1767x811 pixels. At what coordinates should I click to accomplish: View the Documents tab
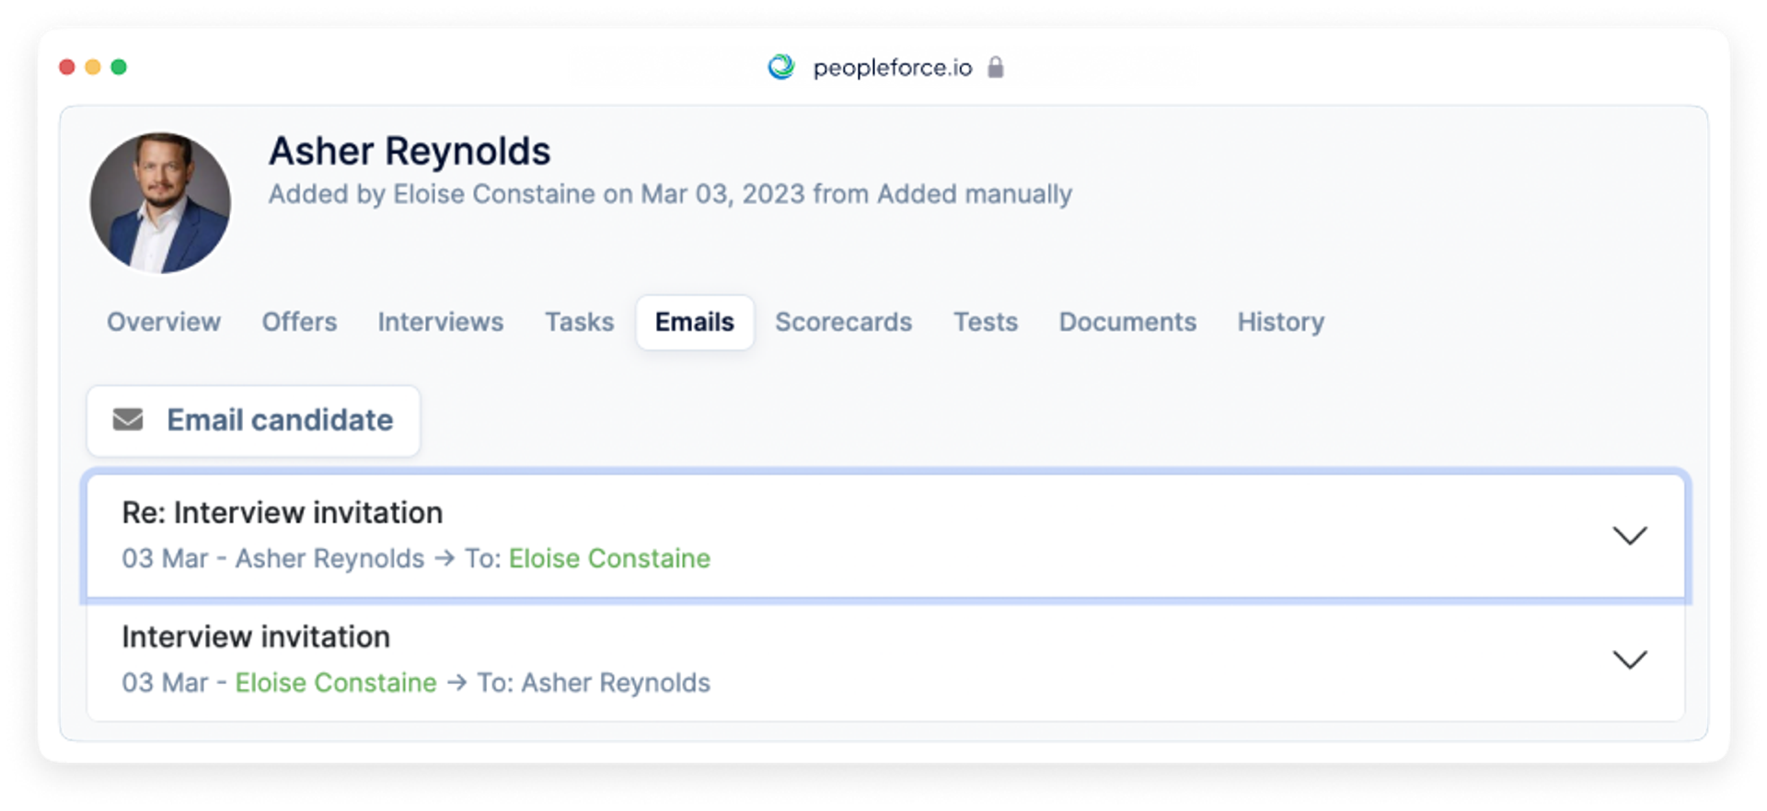pyautogui.click(x=1127, y=322)
